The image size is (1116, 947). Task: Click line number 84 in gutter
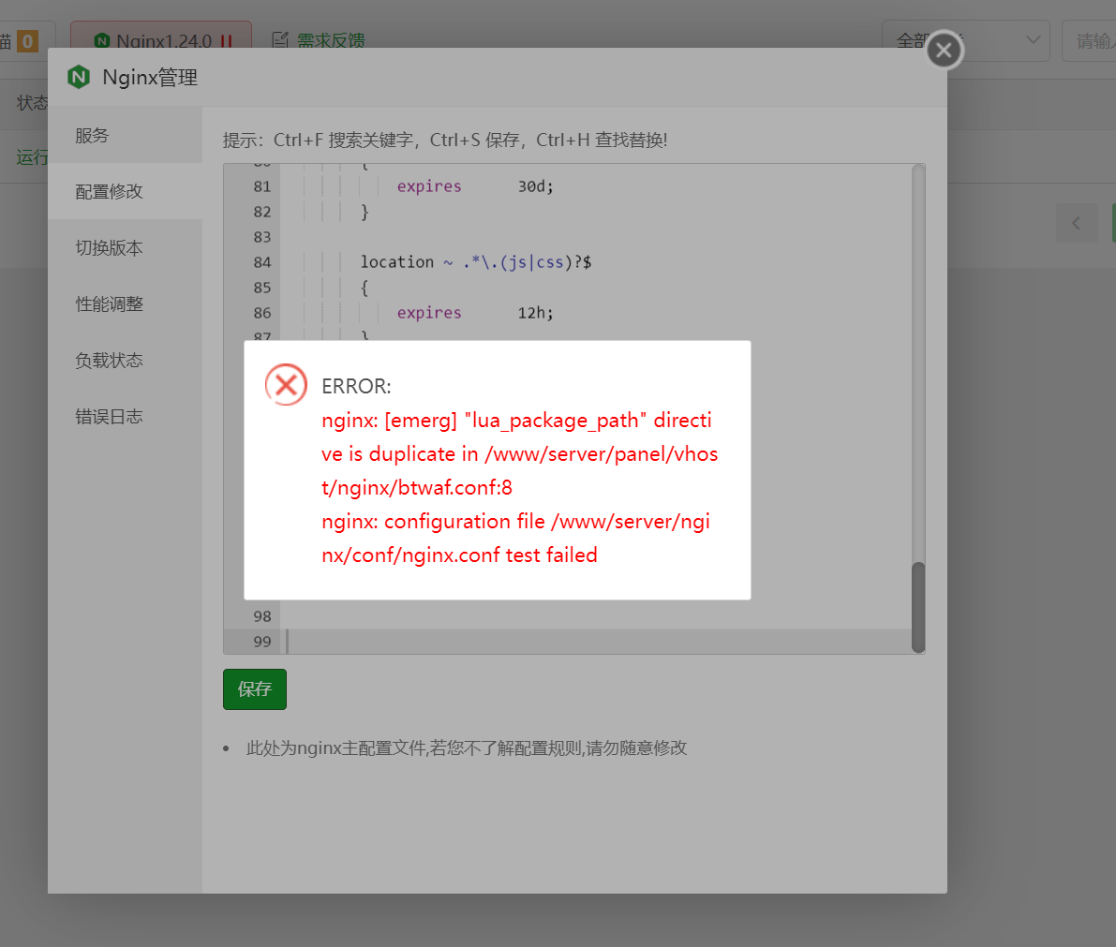tap(262, 262)
